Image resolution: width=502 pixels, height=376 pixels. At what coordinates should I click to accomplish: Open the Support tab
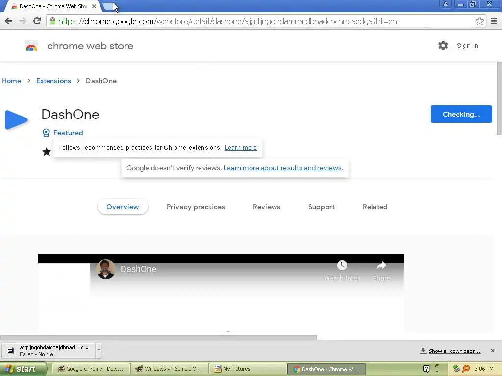coord(322,207)
